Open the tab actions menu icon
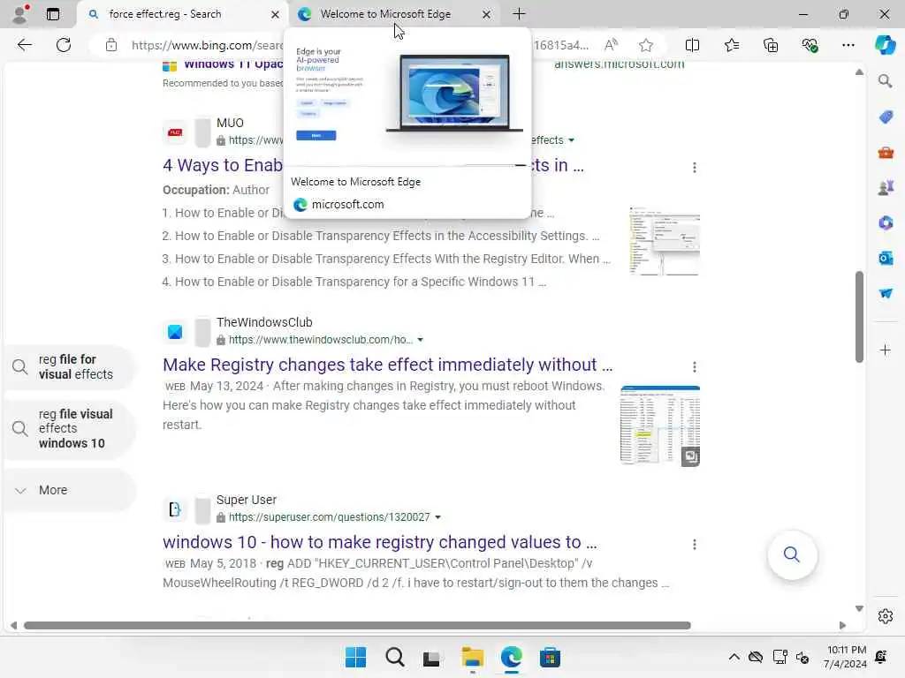Image resolution: width=905 pixels, height=678 pixels. pos(52,14)
